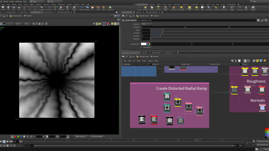Add a Point Light from shelf
The width and height of the screenshot is (269, 151).
click(x=145, y=8)
